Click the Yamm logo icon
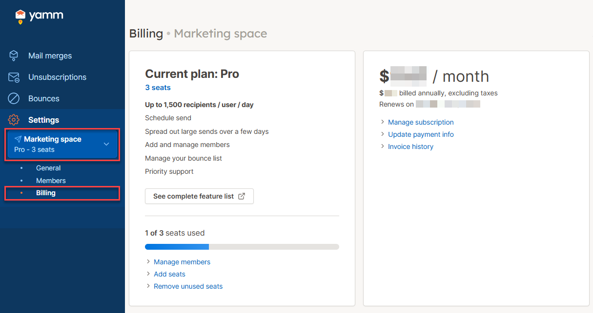Viewport: 593px width, 313px height. [20, 16]
